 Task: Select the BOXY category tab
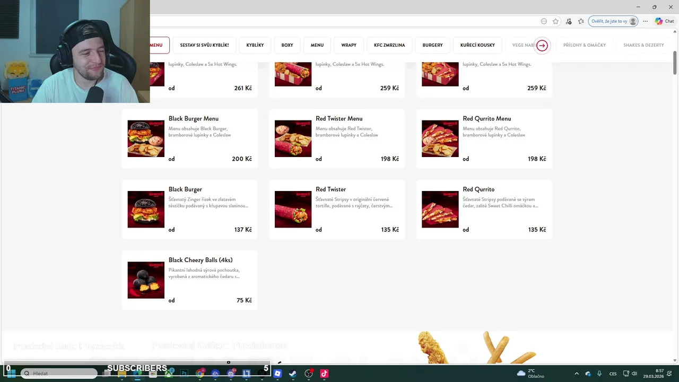(287, 45)
